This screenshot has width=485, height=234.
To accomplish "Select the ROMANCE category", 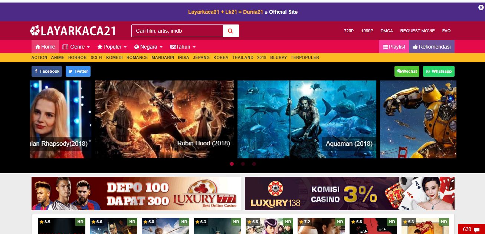I will [x=137, y=57].
